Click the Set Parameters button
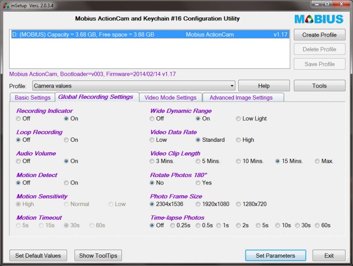The width and height of the screenshot is (353, 266). pos(275,255)
